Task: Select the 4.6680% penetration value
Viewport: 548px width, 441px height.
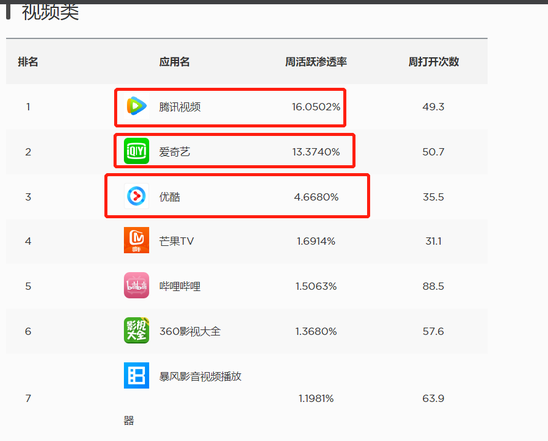Action: coord(316,197)
